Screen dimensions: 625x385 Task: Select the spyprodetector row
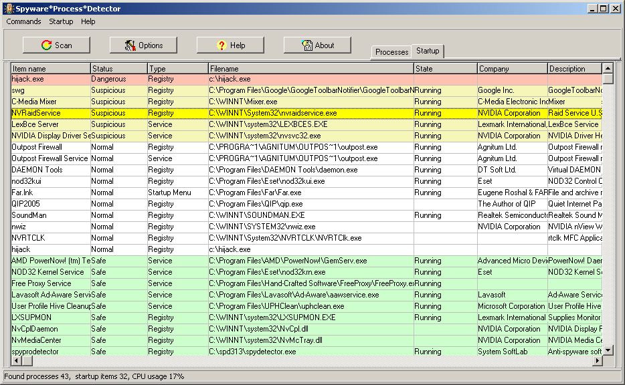306,352
